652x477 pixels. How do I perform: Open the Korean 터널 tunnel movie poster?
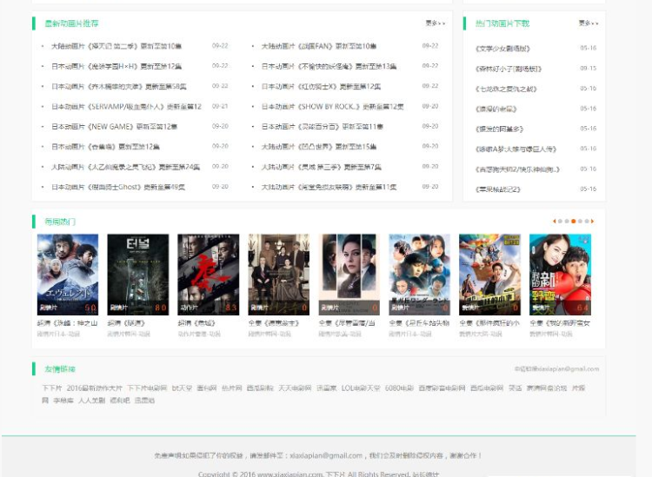click(x=138, y=275)
